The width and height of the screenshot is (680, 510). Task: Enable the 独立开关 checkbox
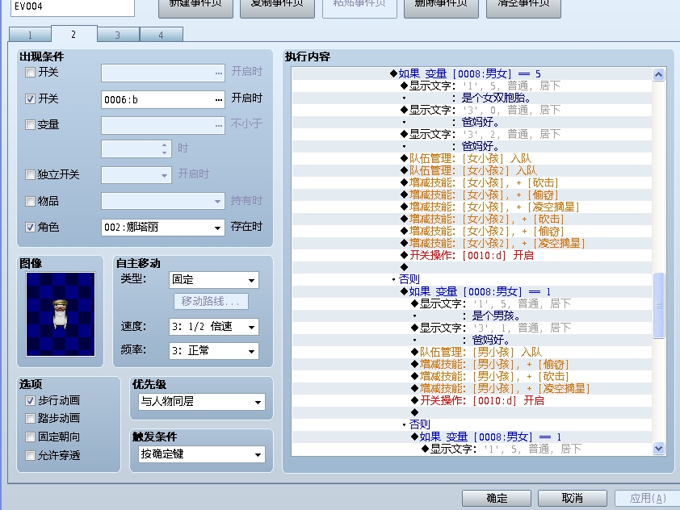coord(30,174)
